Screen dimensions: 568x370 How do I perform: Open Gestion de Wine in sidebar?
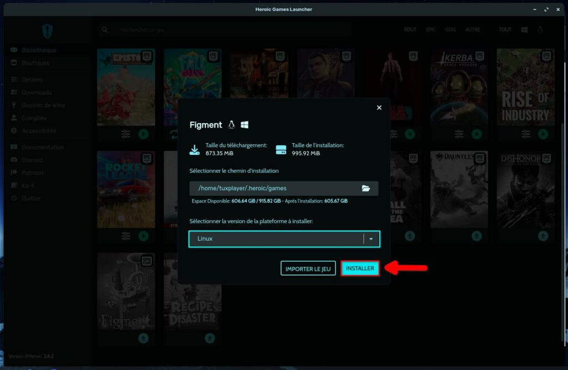coord(43,105)
